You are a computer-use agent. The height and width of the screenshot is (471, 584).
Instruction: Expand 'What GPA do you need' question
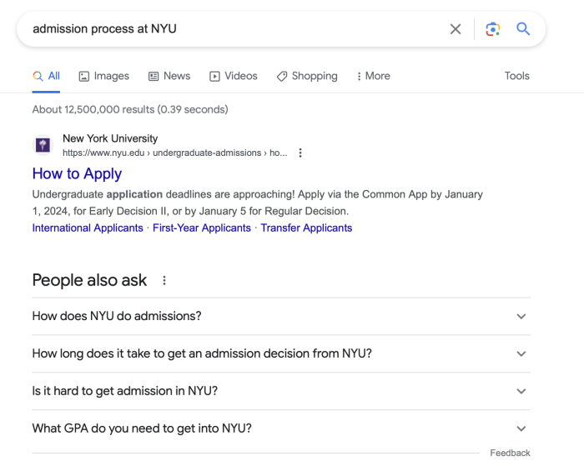281,428
